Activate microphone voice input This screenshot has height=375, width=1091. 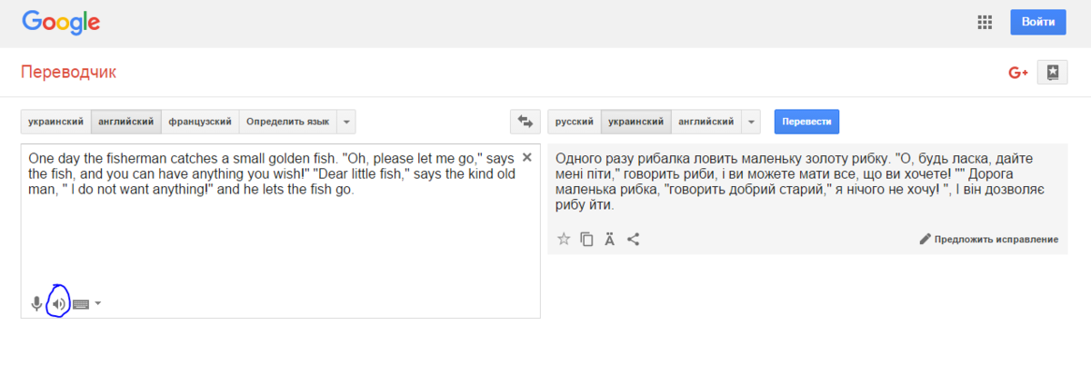(x=36, y=303)
